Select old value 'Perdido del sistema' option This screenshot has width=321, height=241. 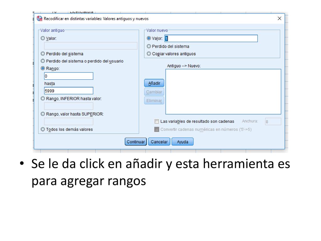tap(43, 54)
